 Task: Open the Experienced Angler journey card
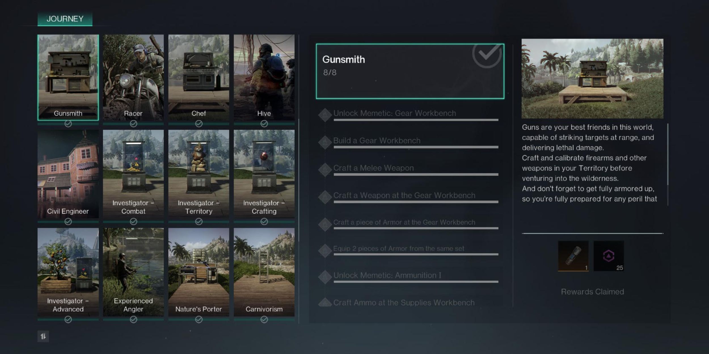pos(133,272)
